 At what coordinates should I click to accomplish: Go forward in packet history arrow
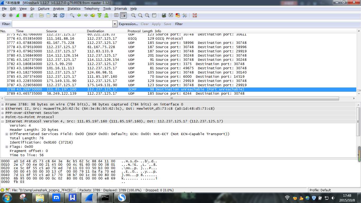pos(86,15)
